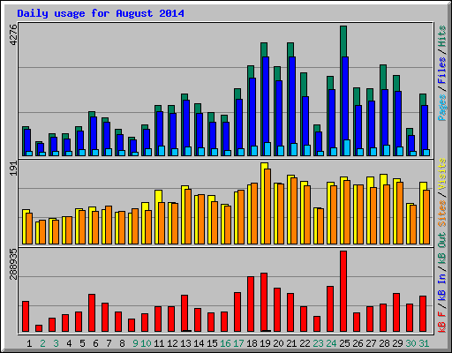Click day 28 axis label

click(384, 343)
